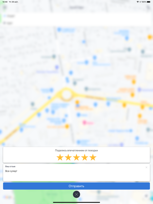Rate the trip one star
The width and height of the screenshot is (153, 204).
coord(60,157)
